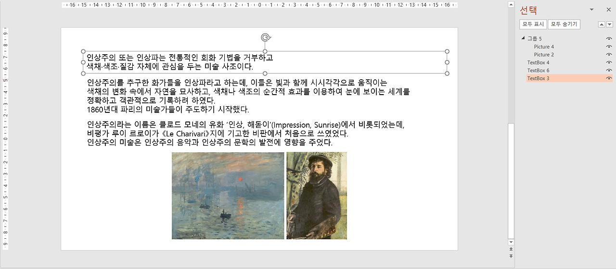Viewport: 616px width, 269px height.
Task: Click the paragraph starting 인상주의라는 이름은 클로드 모네의
Action: coord(246,134)
